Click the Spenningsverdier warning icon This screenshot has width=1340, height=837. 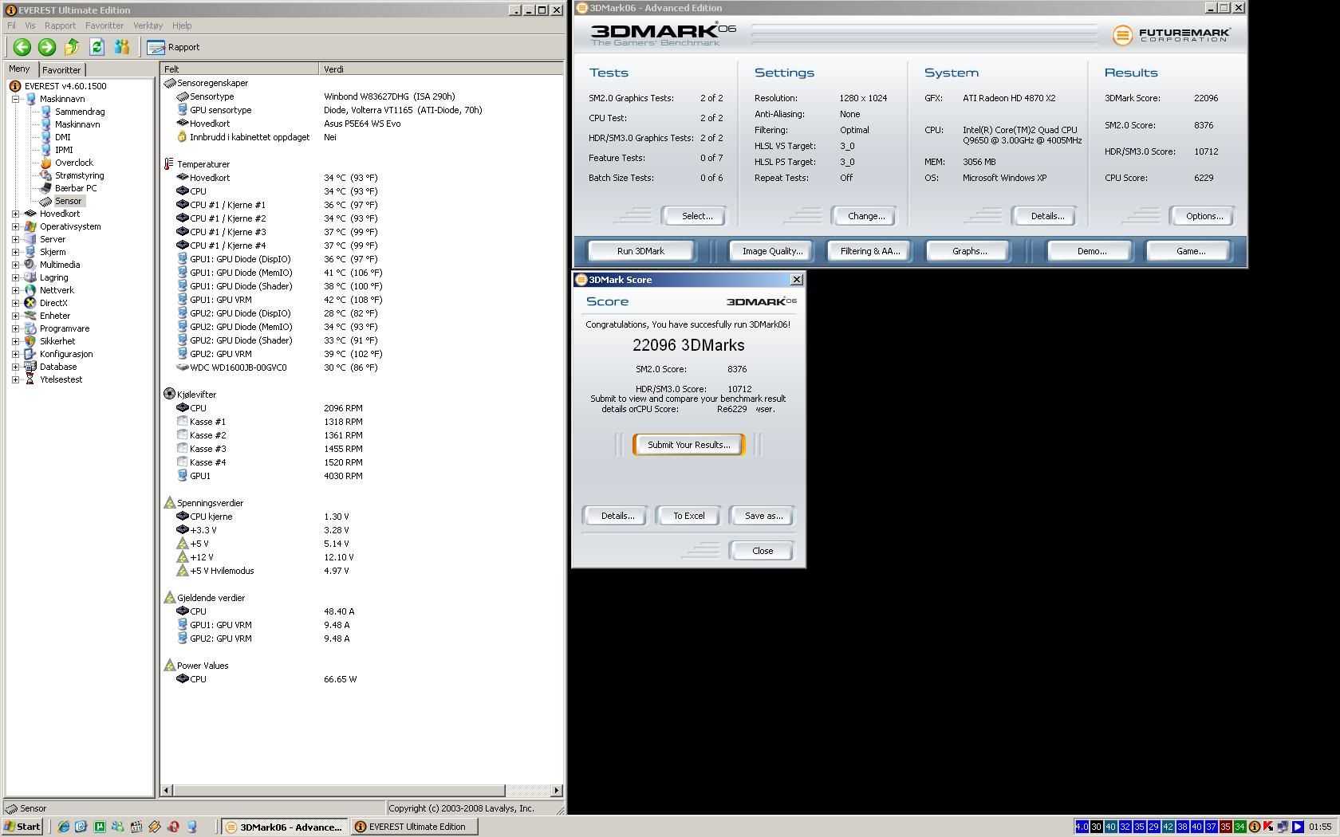pyautogui.click(x=169, y=503)
